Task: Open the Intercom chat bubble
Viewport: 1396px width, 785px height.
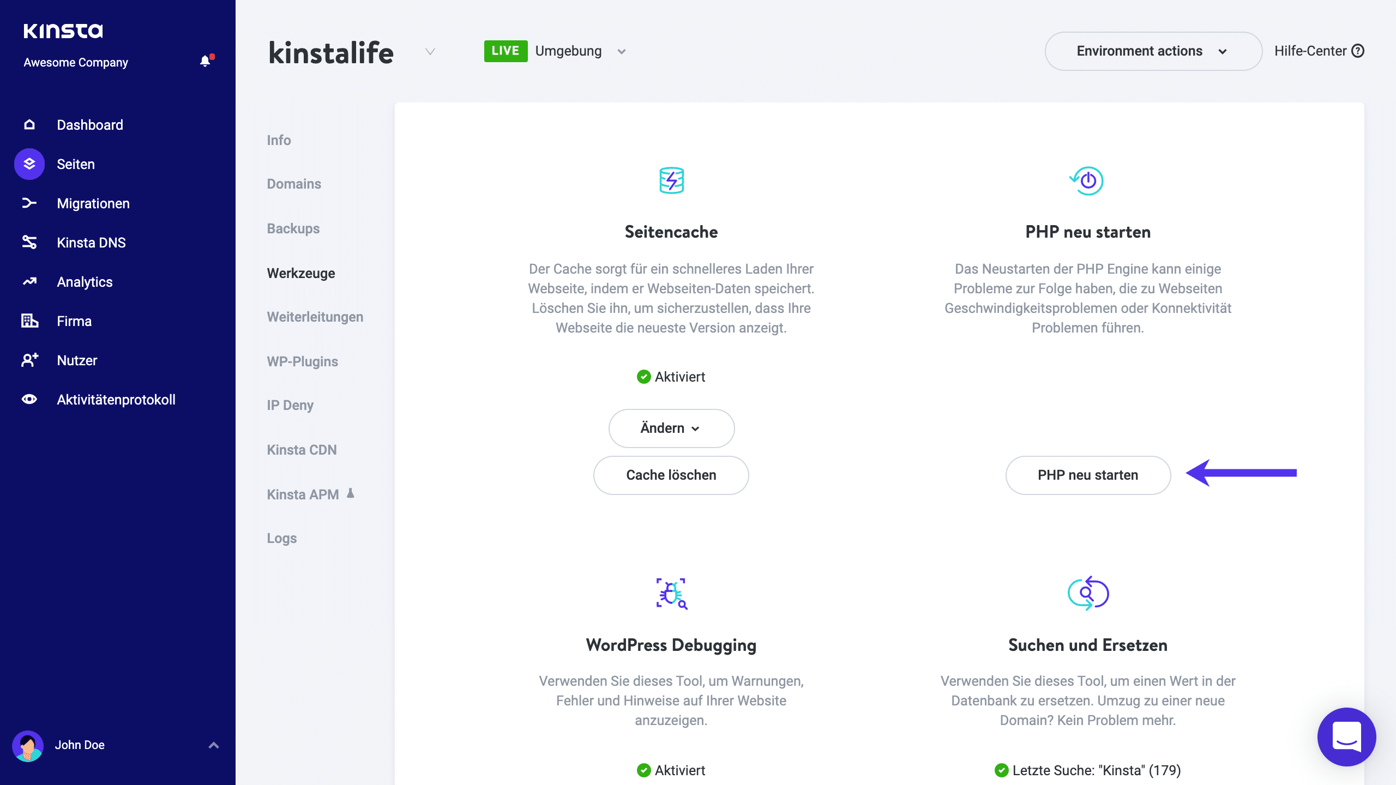Action: pos(1346,737)
